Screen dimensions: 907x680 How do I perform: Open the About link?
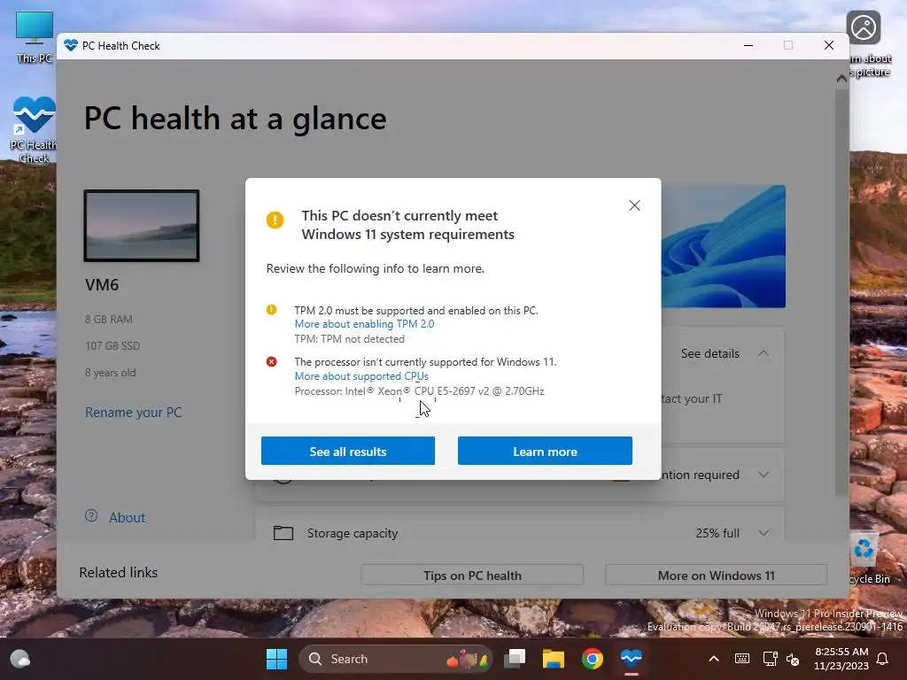pos(128,517)
